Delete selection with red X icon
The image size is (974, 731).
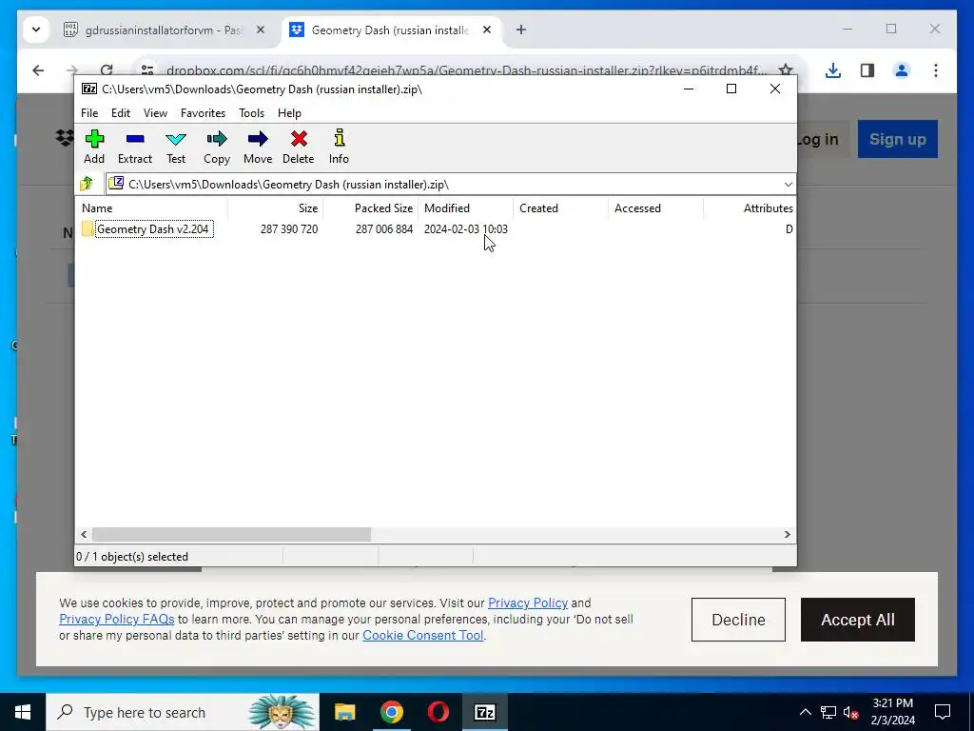pos(299,147)
